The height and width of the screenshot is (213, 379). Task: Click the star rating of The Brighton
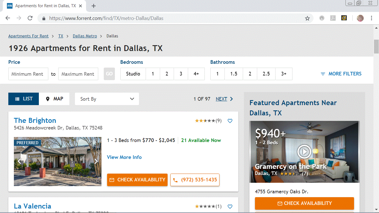(x=205, y=121)
